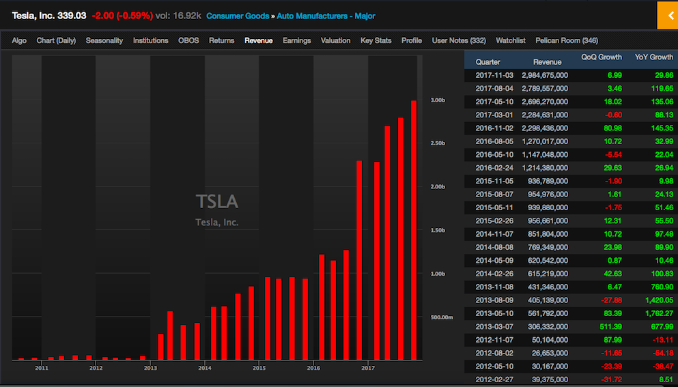Click revenue value 2,984,675,000
The width and height of the screenshot is (678, 387).
click(x=545, y=75)
